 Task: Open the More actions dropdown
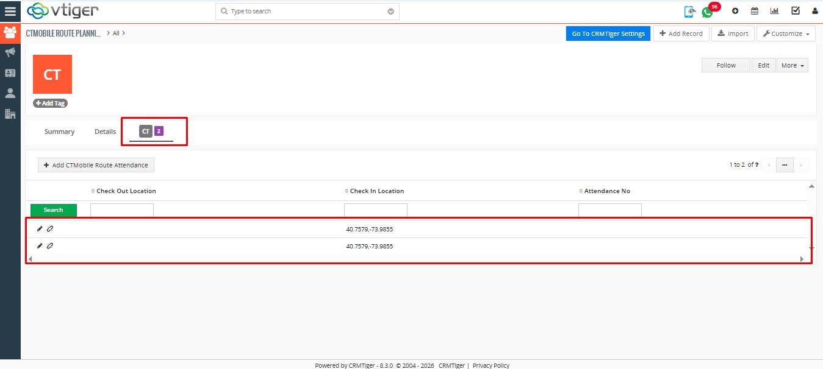[792, 65]
